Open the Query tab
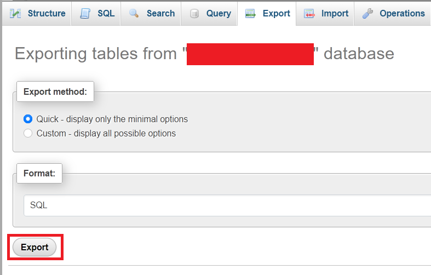431x275 pixels. coord(218,13)
